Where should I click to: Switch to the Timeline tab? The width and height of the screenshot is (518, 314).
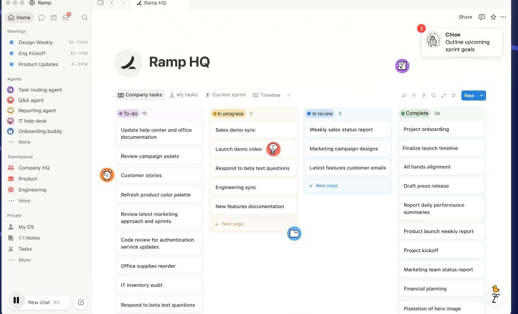266,95
